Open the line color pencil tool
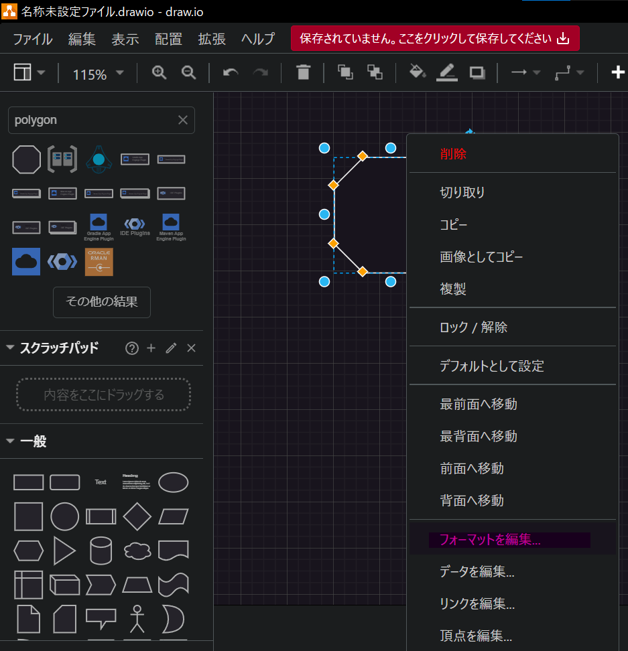The height and width of the screenshot is (651, 628). click(447, 72)
